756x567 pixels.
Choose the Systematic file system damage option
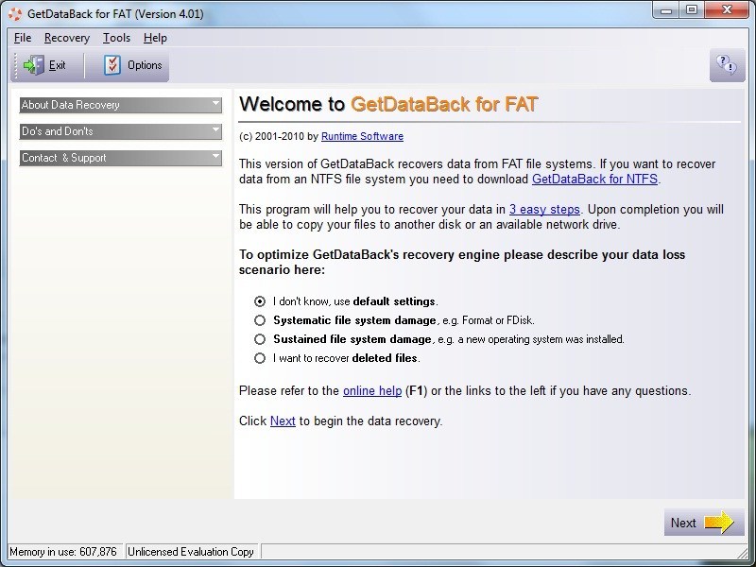[x=259, y=320]
